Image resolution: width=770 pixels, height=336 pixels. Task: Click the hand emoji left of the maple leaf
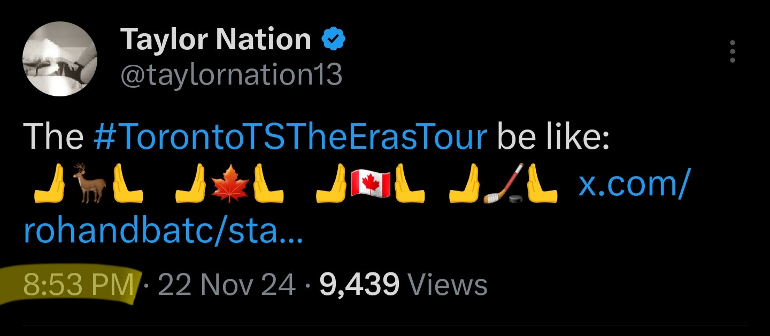(191, 184)
